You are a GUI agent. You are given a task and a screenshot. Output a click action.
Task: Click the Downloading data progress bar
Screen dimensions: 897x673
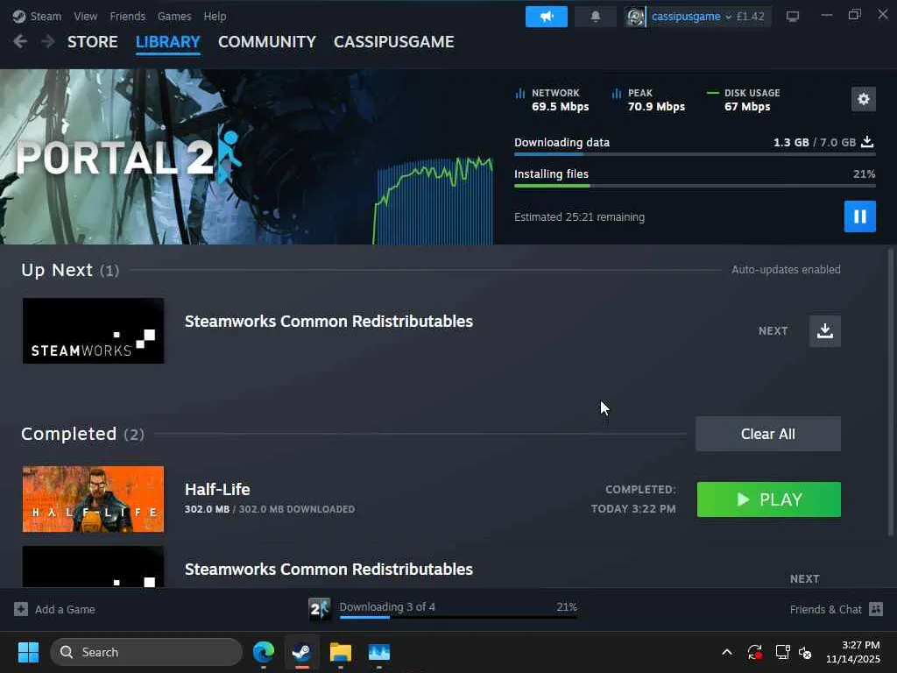[x=695, y=154]
